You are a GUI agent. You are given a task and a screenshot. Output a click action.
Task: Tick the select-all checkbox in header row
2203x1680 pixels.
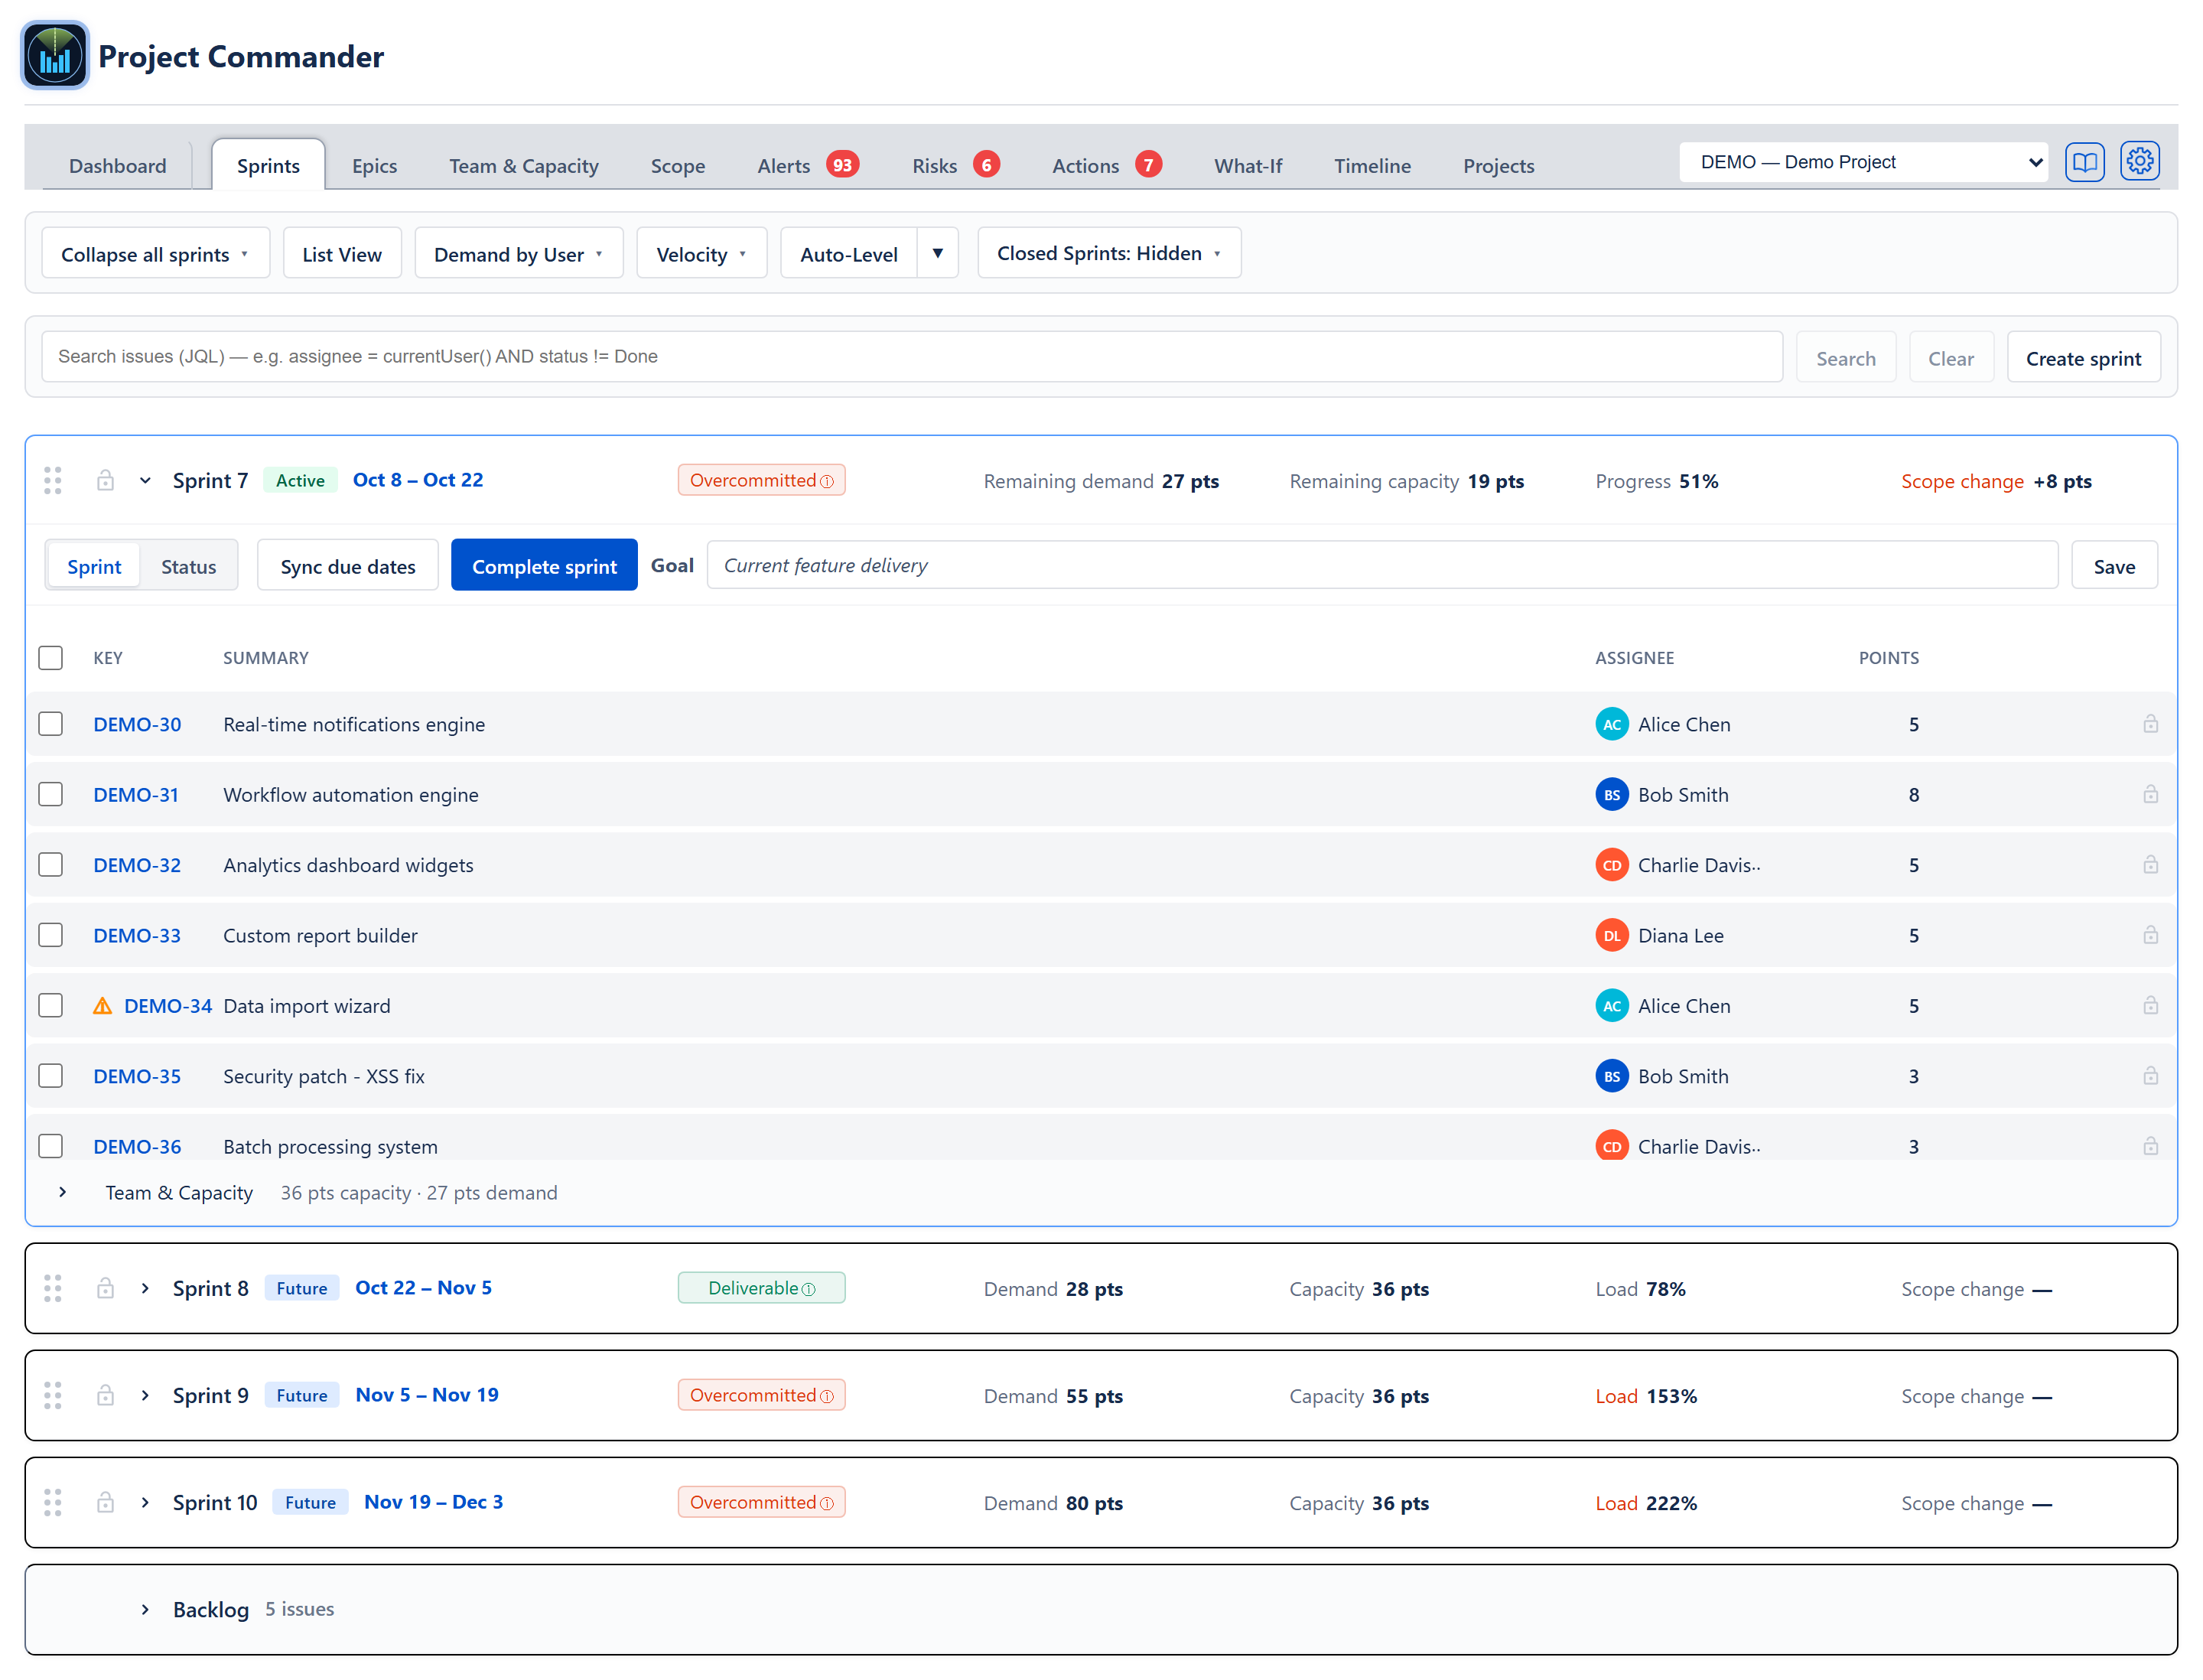click(50, 658)
